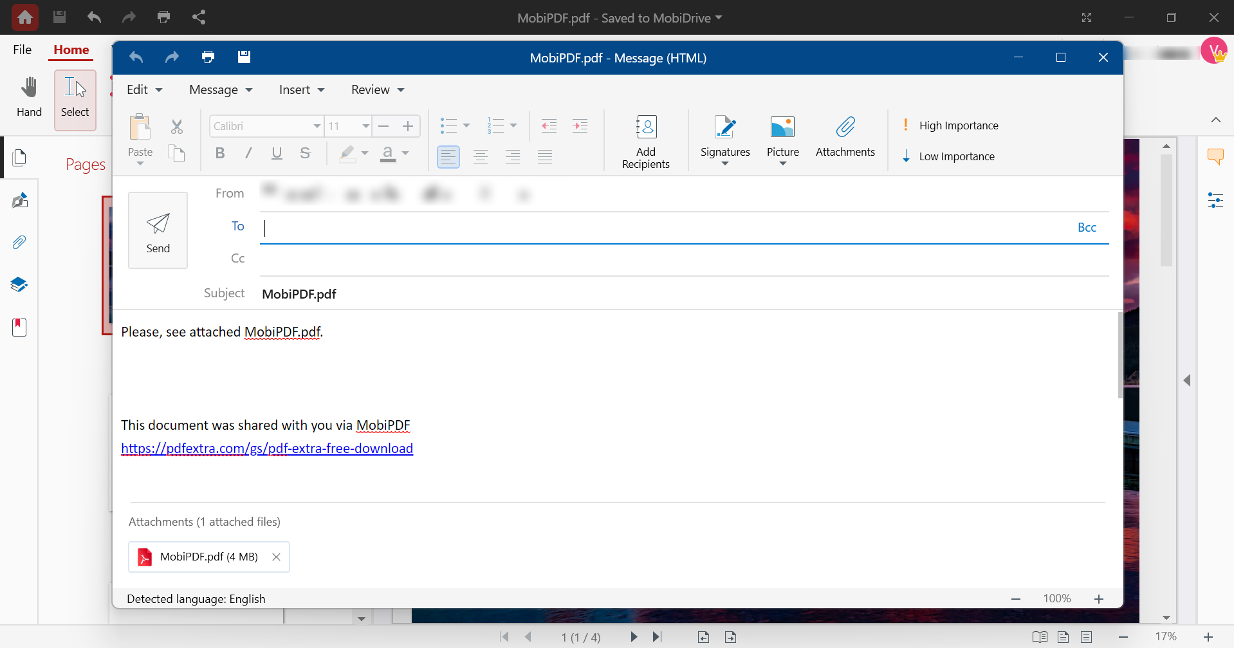The width and height of the screenshot is (1234, 648).
Task: Click the Select tool
Action: click(75, 100)
